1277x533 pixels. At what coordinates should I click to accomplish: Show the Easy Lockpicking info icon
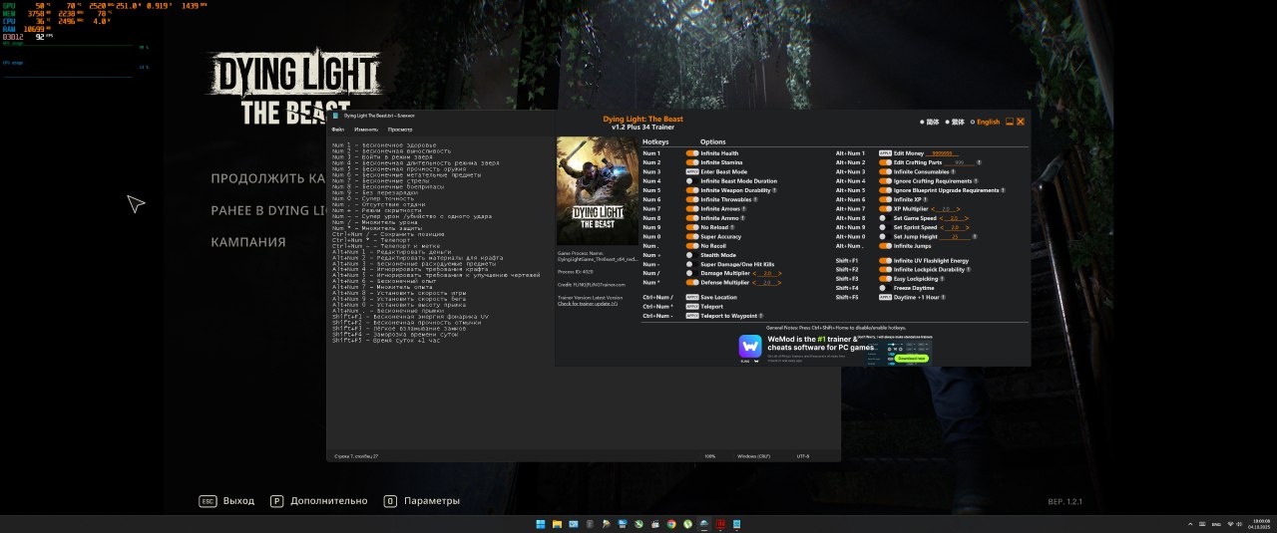pos(942,279)
